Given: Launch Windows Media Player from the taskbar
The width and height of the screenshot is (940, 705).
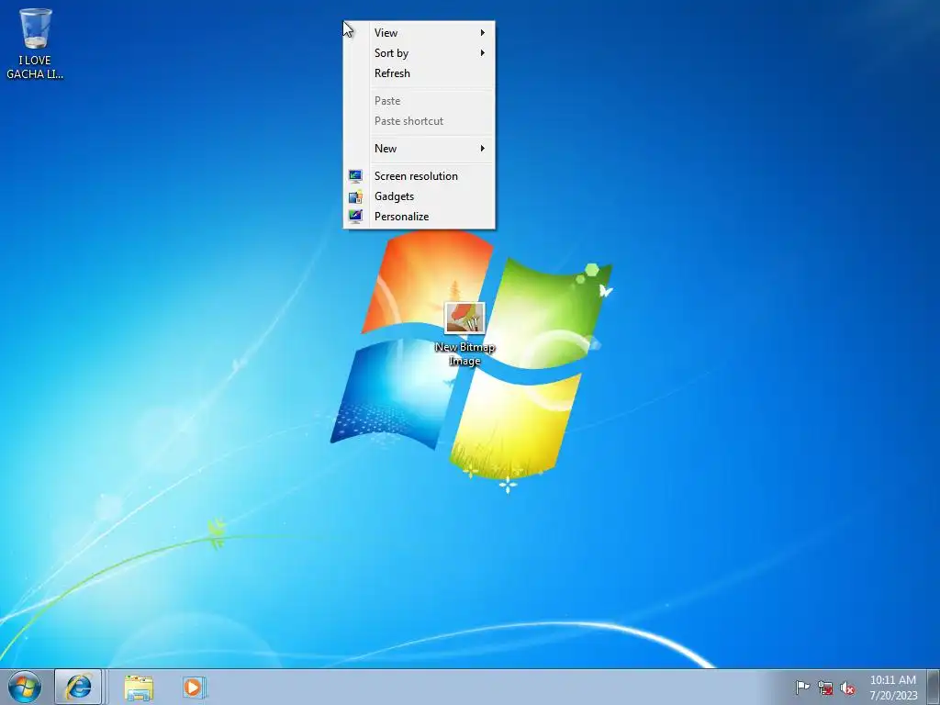Looking at the screenshot, I should (x=194, y=687).
